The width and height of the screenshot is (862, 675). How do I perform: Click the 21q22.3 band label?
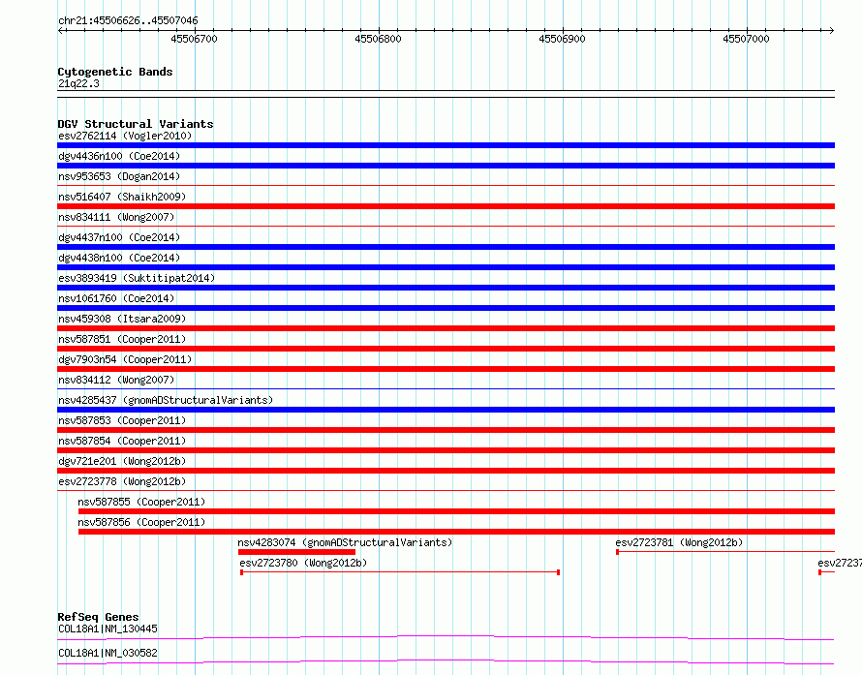click(x=78, y=83)
